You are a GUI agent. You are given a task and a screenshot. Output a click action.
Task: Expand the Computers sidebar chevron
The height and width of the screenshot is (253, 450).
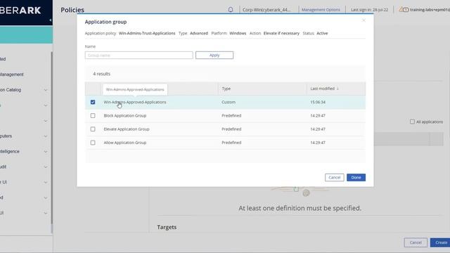(x=46, y=136)
